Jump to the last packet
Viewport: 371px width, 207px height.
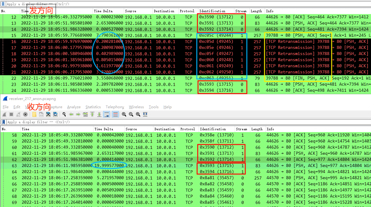[99, 114]
